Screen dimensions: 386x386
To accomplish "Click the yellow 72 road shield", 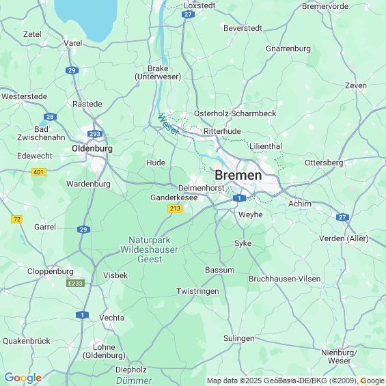I will [x=17, y=219].
